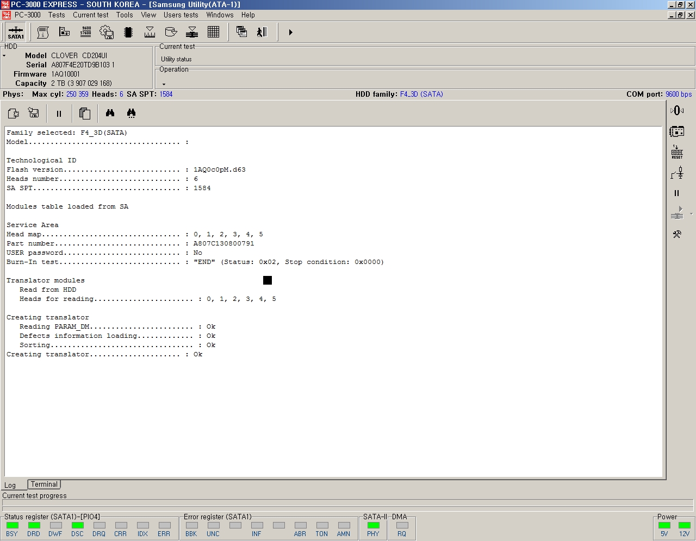This screenshot has width=696, height=541.
Task: Click the serial number A807F4E20TD9B103 1
Action: 83,65
